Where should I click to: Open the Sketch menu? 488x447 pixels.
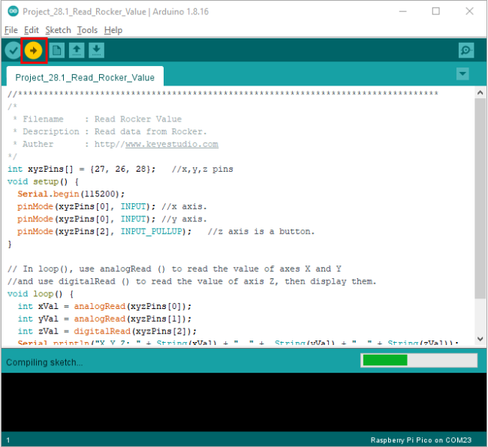tap(59, 30)
